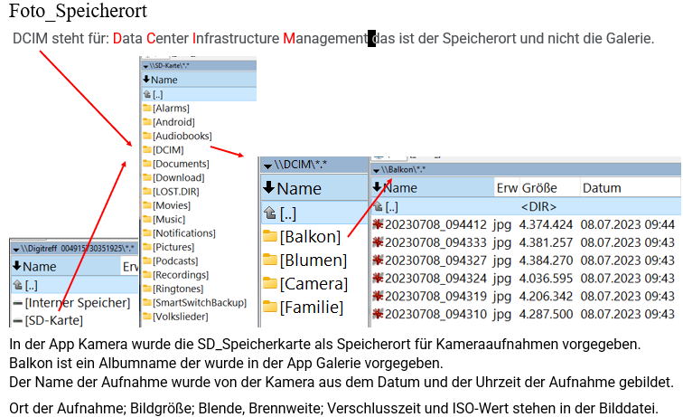Click the [Android] folder icon
This screenshot has height=417, width=683.
pyautogui.click(x=147, y=122)
